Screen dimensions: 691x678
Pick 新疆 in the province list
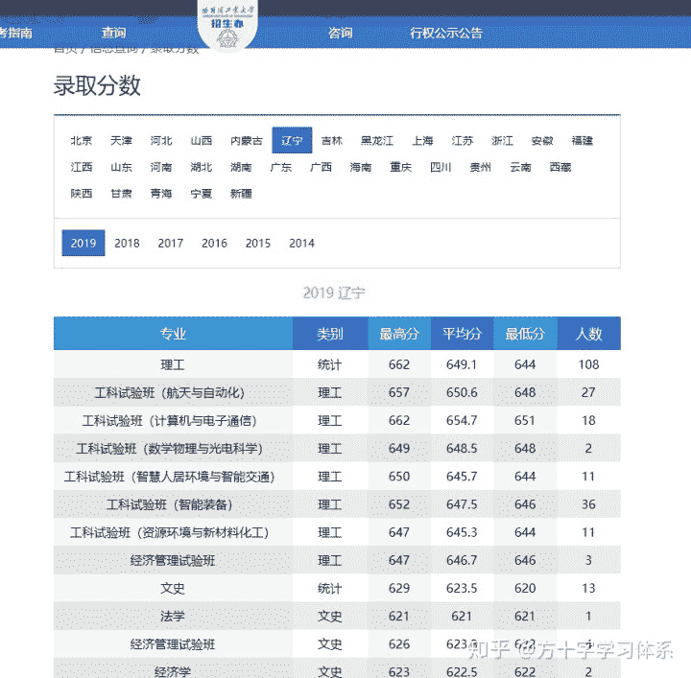pos(241,194)
